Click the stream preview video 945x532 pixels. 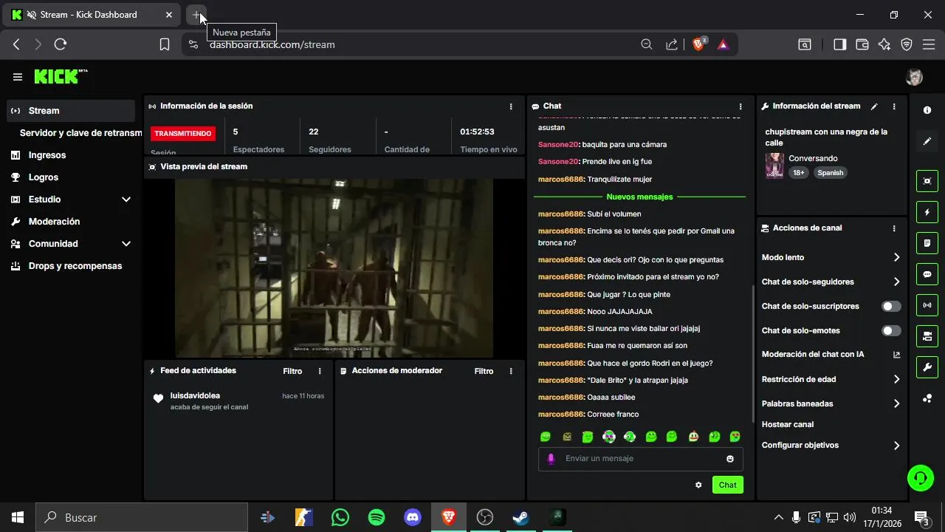tap(334, 268)
